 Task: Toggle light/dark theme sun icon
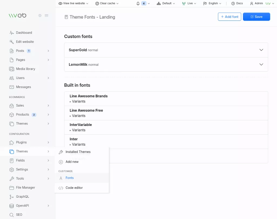coord(40,15)
